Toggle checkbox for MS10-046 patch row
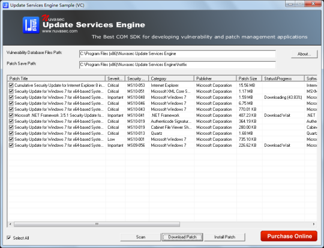This screenshot has height=248, width=324. [11, 103]
